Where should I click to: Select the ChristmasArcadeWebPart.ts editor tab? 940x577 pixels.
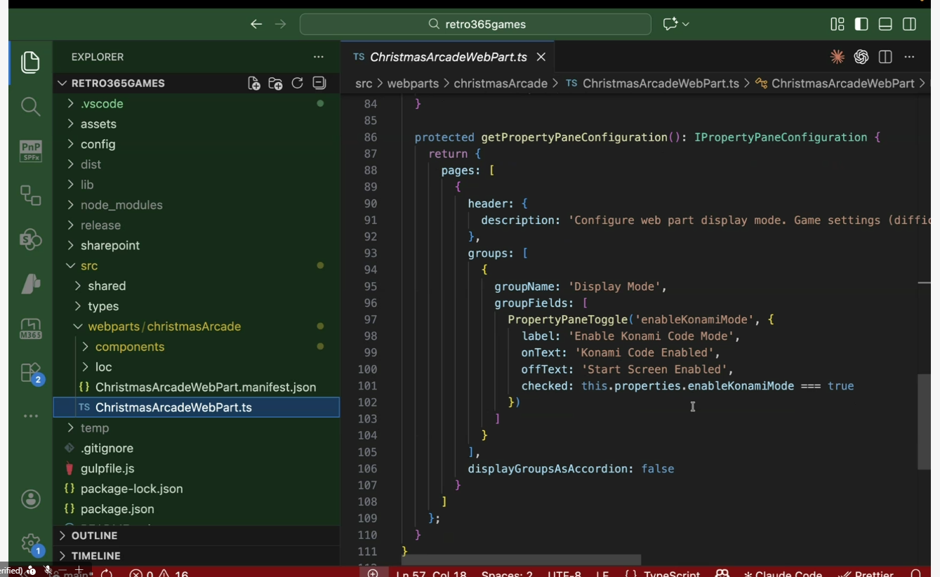[448, 57]
